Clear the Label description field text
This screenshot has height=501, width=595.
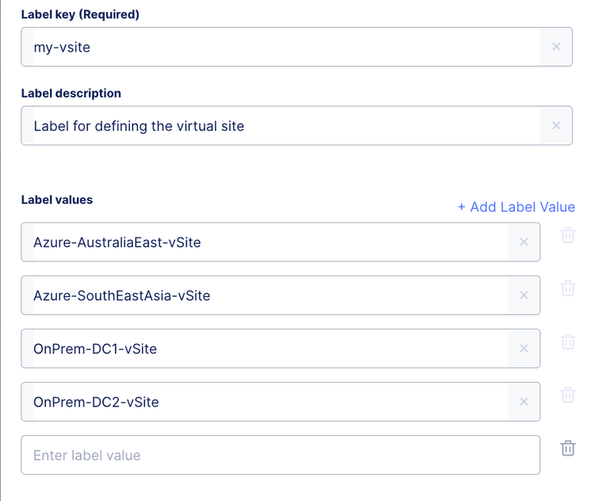[556, 125]
